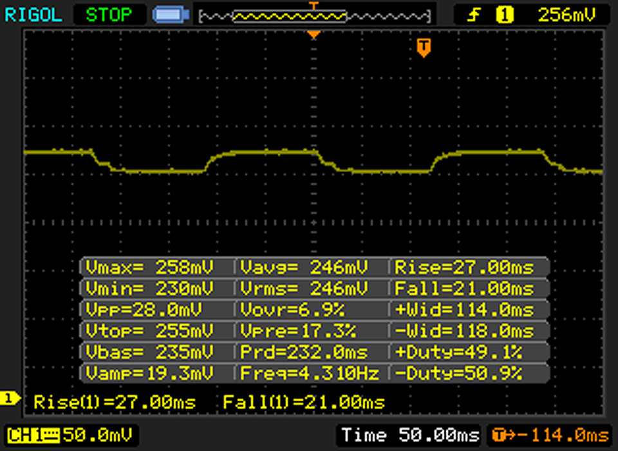Click the 50.0mV vertical scale value

(x=98, y=435)
